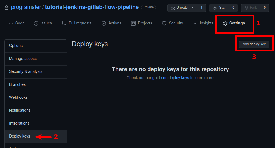The height and width of the screenshot is (148, 275).
Task: Click the Settings gear icon
Action: click(x=225, y=23)
